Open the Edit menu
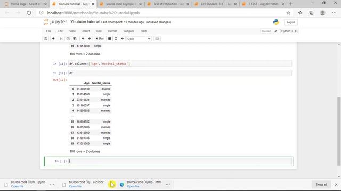This screenshot has width=341, height=191. [x=60, y=31]
